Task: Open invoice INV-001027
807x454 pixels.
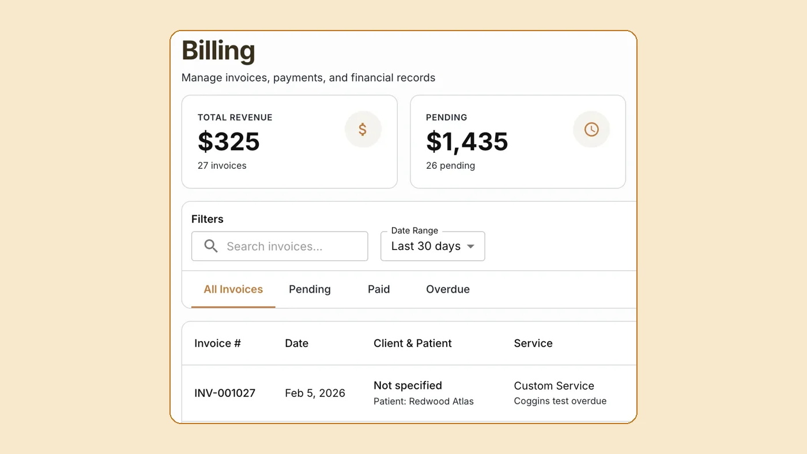Action: pyautogui.click(x=225, y=393)
